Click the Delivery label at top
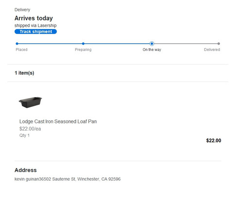Screen dimensions: 243x202 [22, 10]
